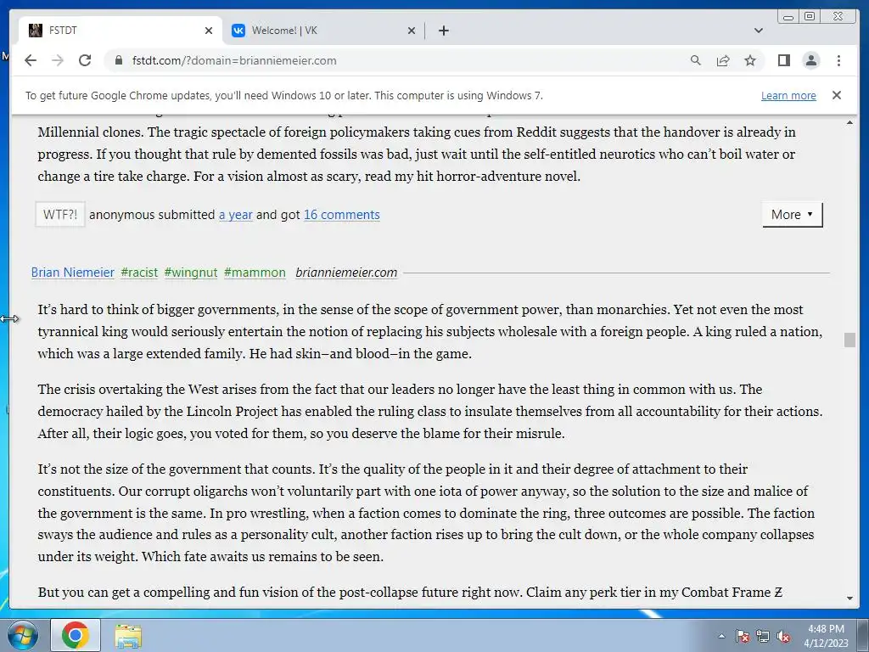Open the Chrome three-dot menu
Image resolution: width=869 pixels, height=652 pixels.
pyautogui.click(x=838, y=60)
